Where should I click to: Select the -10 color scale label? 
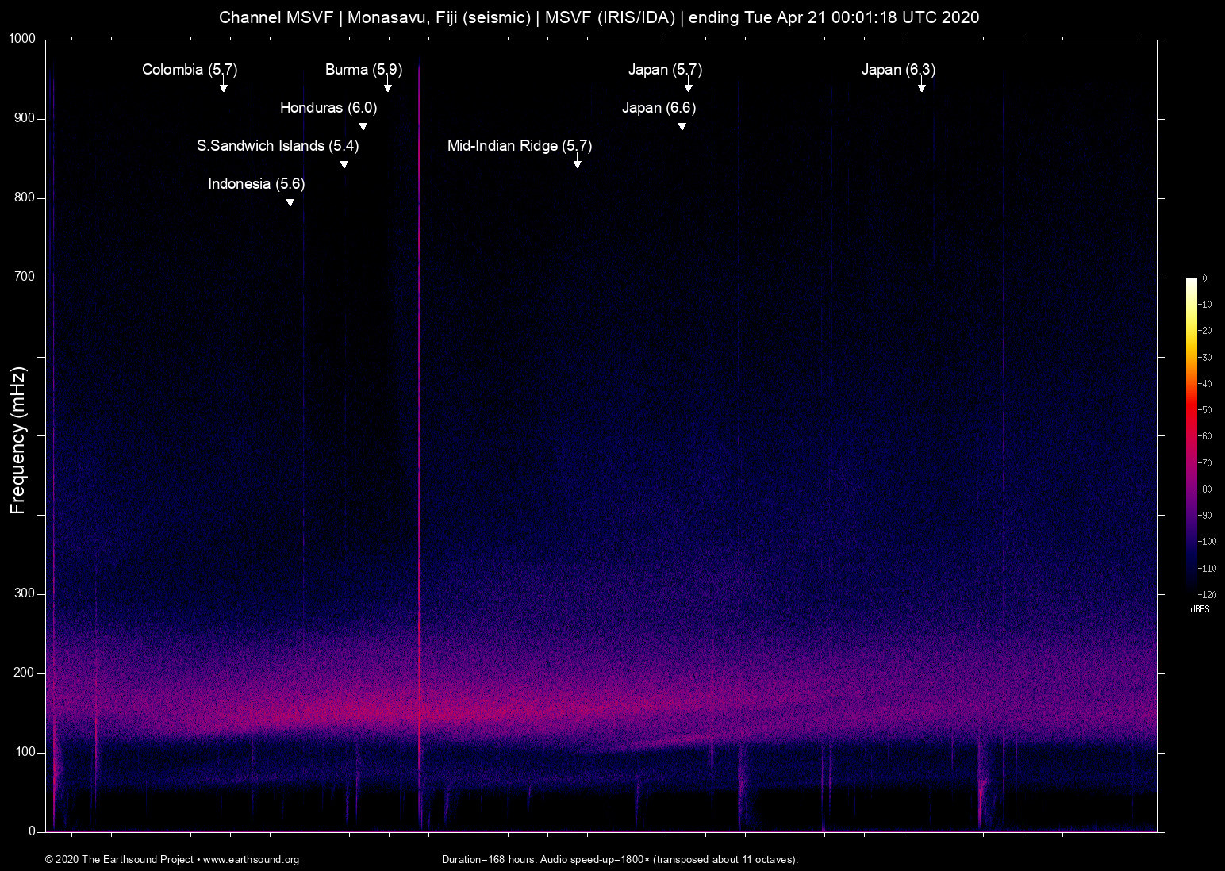(x=1205, y=305)
